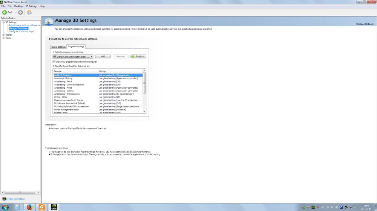Screen dimensions: 377x211
Task: Select Power management mode row
Action: tap(98, 110)
